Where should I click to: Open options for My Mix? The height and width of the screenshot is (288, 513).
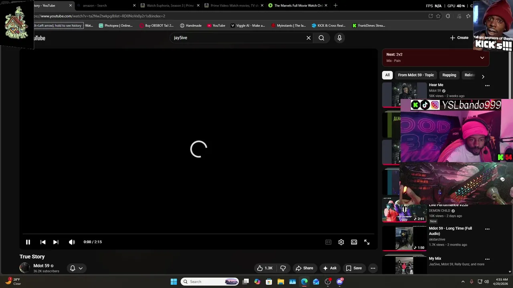tap(487, 259)
